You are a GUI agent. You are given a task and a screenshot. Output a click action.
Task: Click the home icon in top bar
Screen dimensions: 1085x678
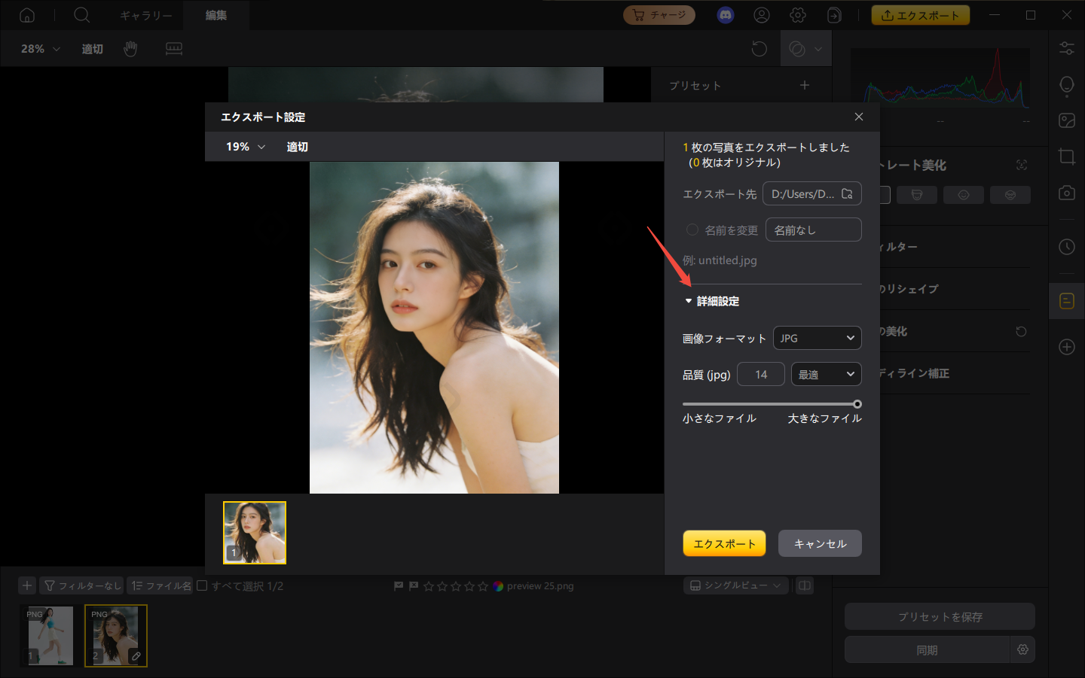tap(27, 15)
